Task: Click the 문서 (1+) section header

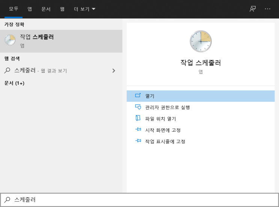Action: tap(14, 83)
